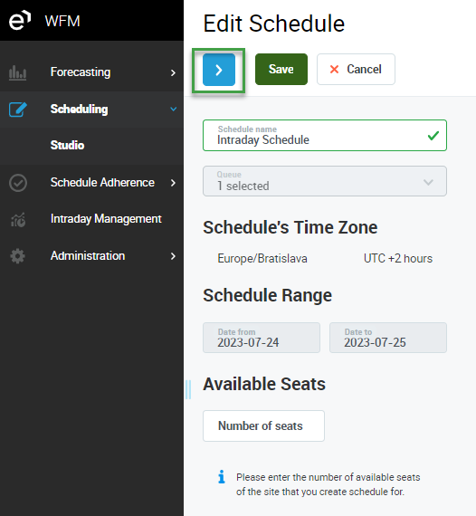This screenshot has height=516, width=476.
Task: Click the WFM logo icon
Action: point(20,21)
